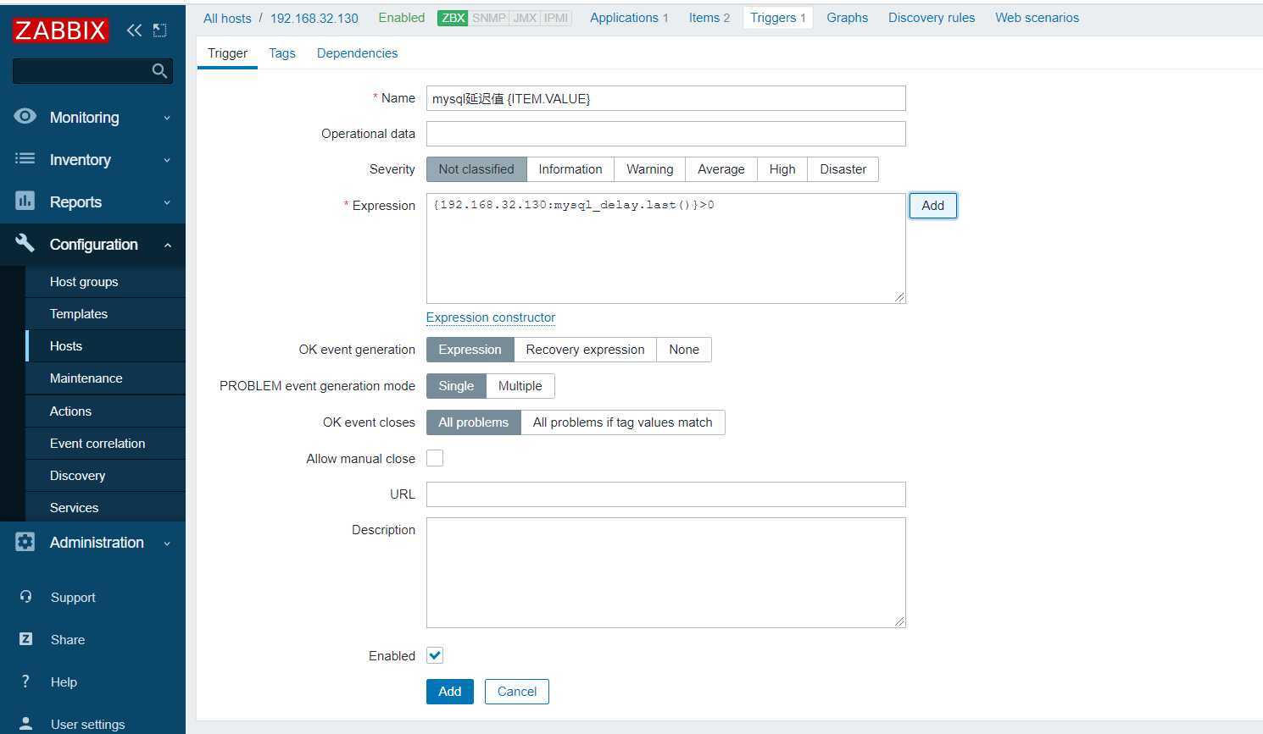The image size is (1263, 734).
Task: Set severity to Not classified
Action: click(x=476, y=169)
